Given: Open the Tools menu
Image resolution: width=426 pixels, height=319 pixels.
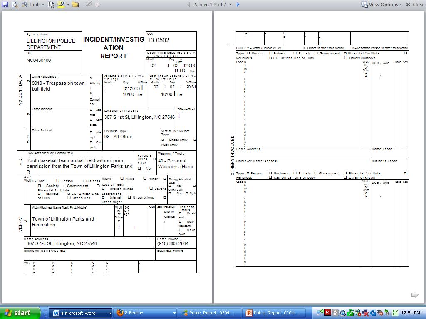Looking at the screenshot, I should [33, 4].
